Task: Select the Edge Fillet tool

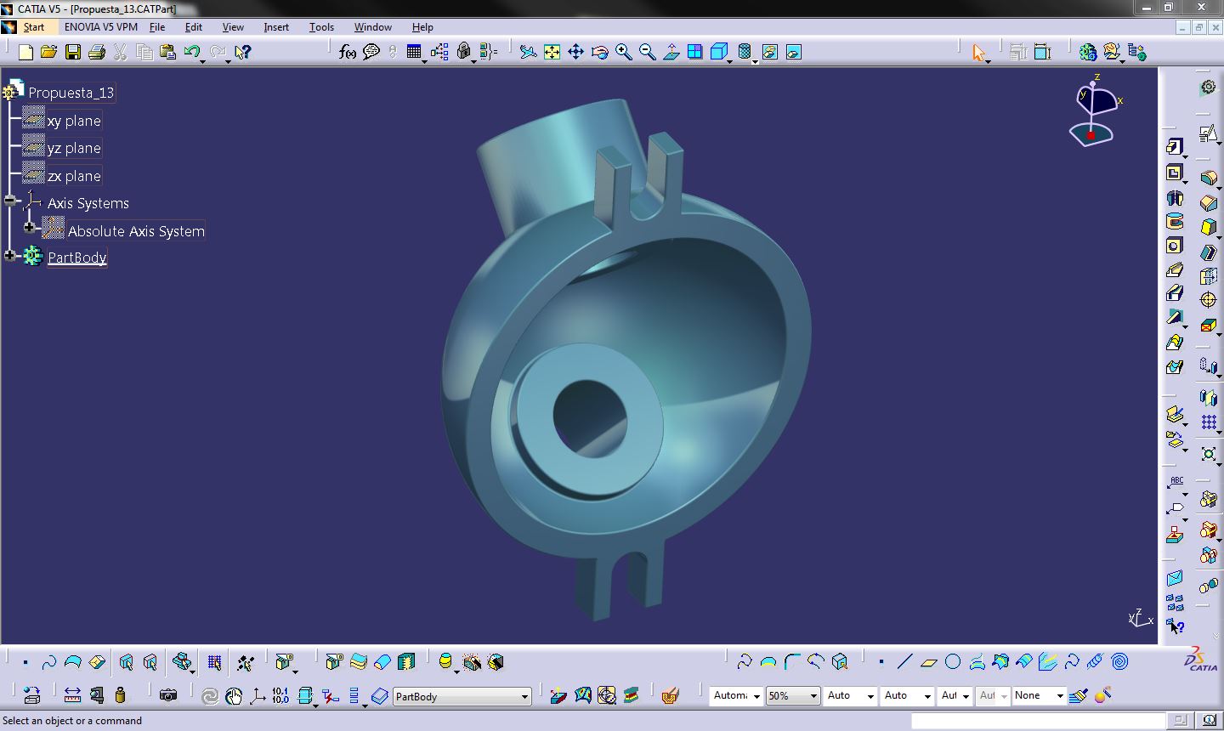Action: (x=1208, y=178)
